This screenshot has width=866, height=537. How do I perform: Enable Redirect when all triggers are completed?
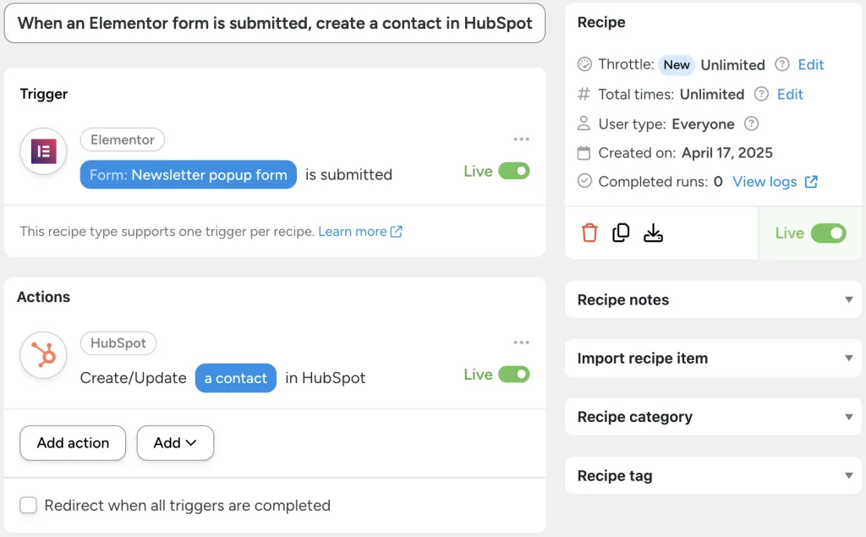click(28, 505)
